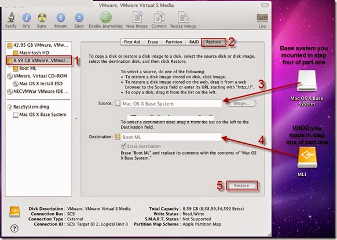Screen dimensions: 337x240
Task: Select the 8.59 GB VMware disk
Action: coord(39,61)
